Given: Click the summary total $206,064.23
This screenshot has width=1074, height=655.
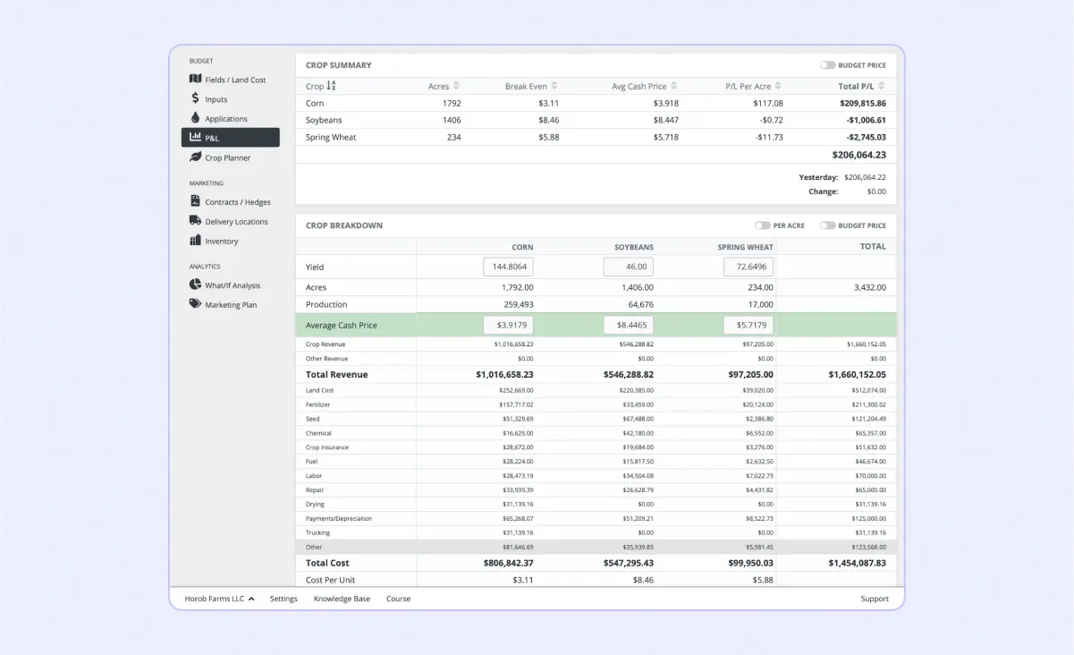Looking at the screenshot, I should coord(859,155).
